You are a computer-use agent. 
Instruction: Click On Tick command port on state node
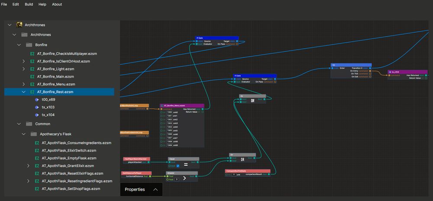370,74
